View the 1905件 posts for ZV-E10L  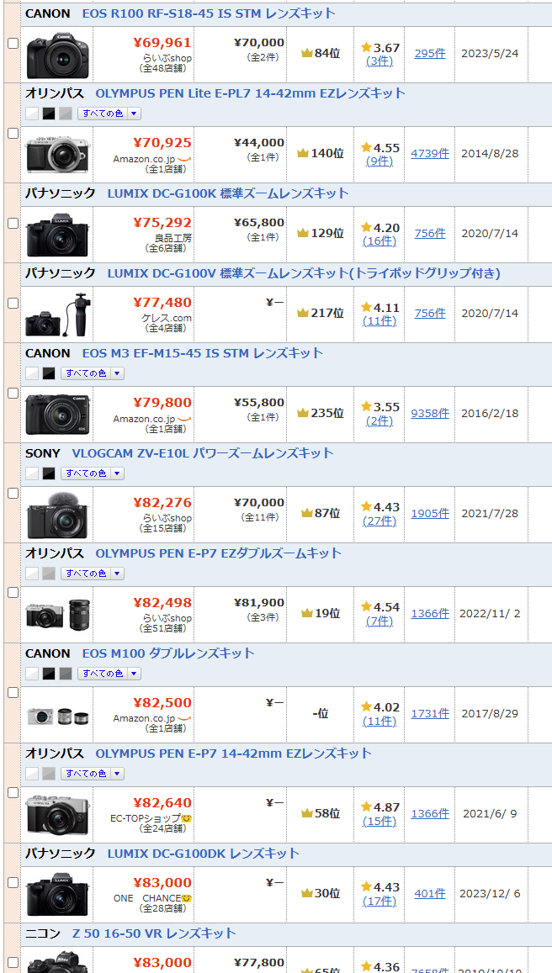[430, 513]
